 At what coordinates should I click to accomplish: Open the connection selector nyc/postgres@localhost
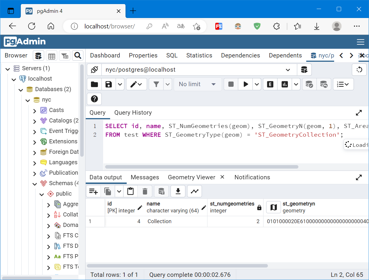click(199, 70)
